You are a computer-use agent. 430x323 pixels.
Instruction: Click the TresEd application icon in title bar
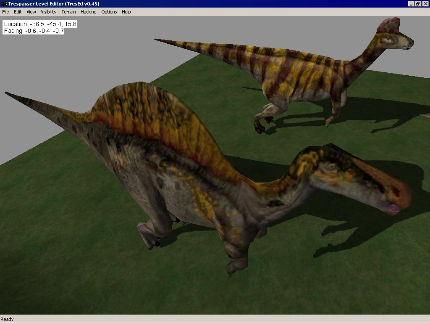click(3, 3)
